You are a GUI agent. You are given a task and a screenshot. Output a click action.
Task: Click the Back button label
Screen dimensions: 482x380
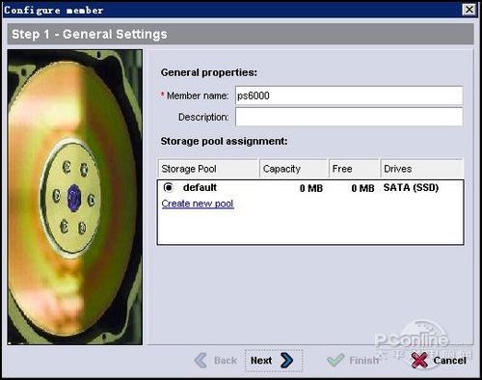pyautogui.click(x=226, y=361)
